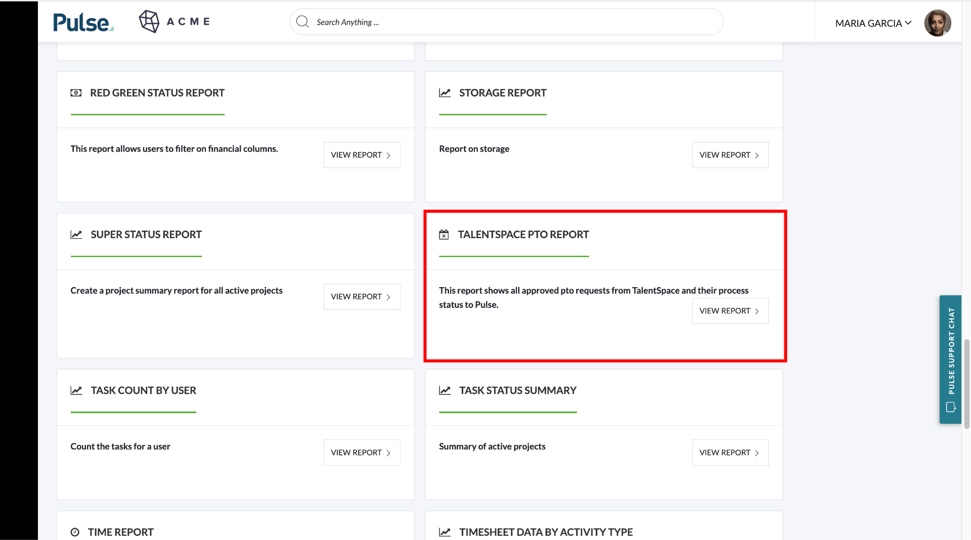
Task: Click the Storage Report chart icon
Action: (x=445, y=93)
